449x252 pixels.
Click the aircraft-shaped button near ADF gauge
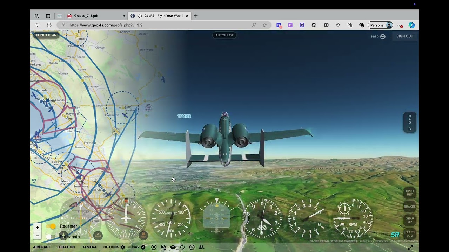click(x=98, y=236)
